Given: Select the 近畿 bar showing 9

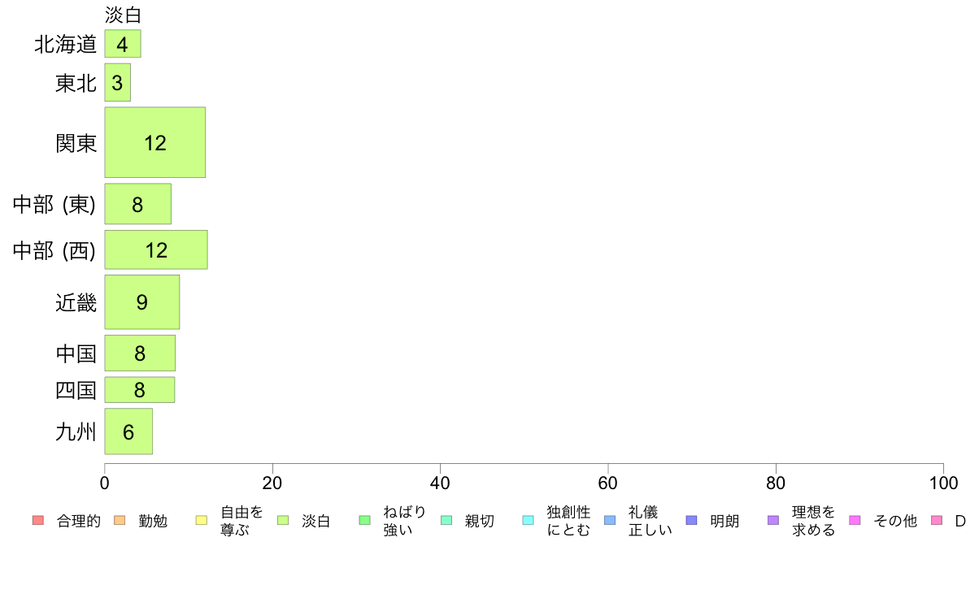Looking at the screenshot, I should [142, 301].
